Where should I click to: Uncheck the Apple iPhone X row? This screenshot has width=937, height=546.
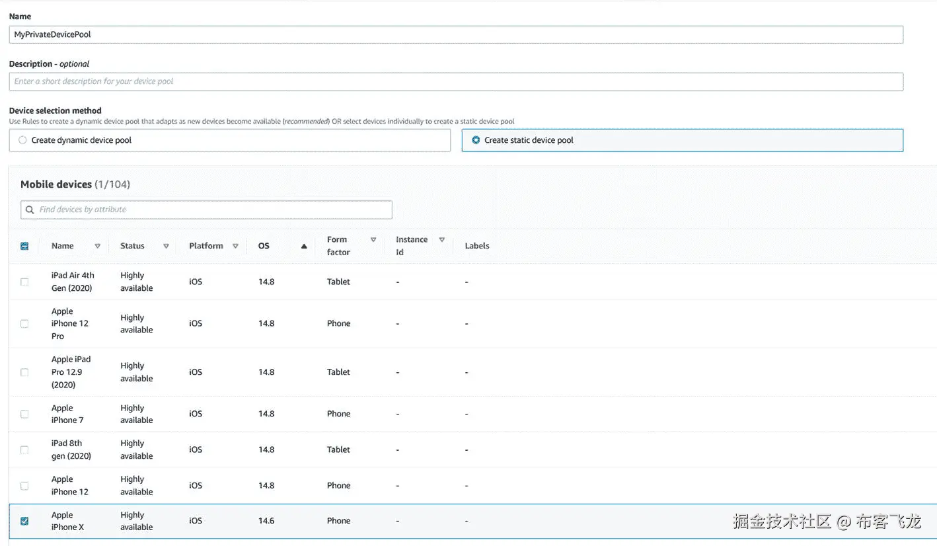(24, 521)
